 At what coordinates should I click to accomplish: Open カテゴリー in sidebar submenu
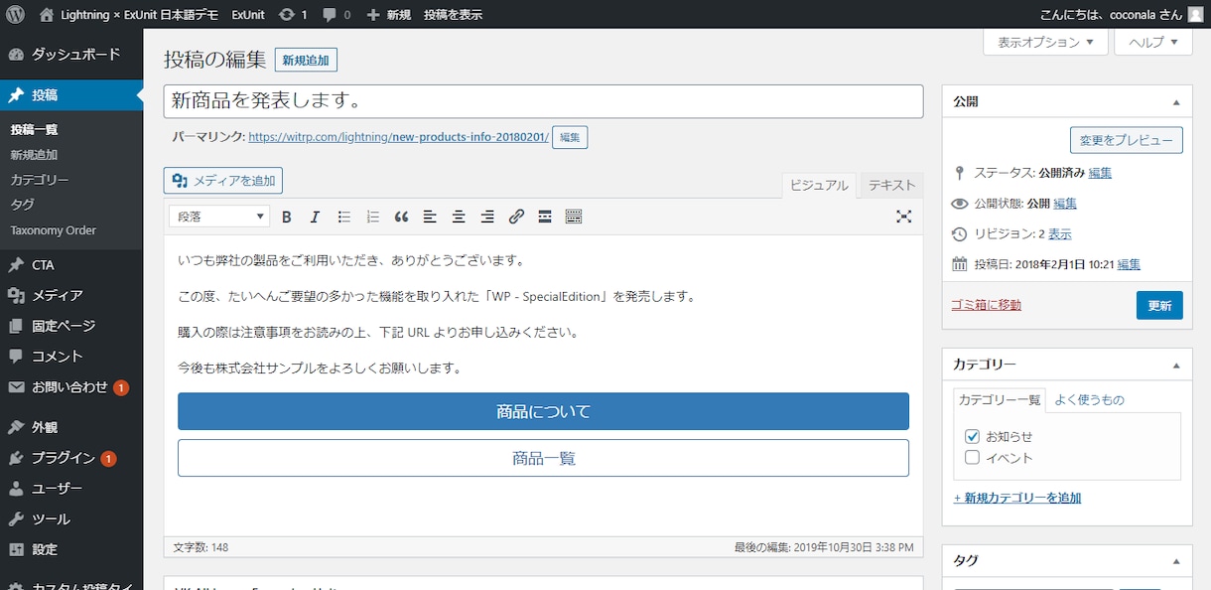[x=40, y=180]
